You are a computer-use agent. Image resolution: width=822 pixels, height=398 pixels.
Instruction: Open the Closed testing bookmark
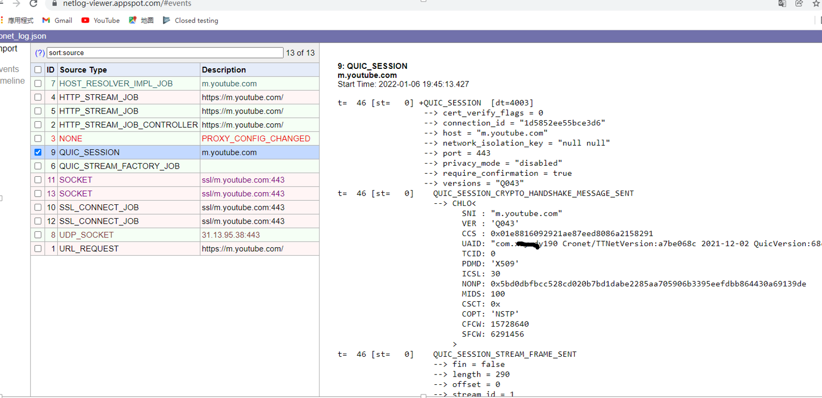[191, 20]
